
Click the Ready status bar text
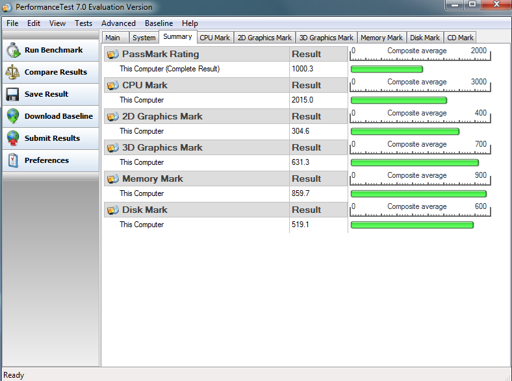[x=14, y=375]
